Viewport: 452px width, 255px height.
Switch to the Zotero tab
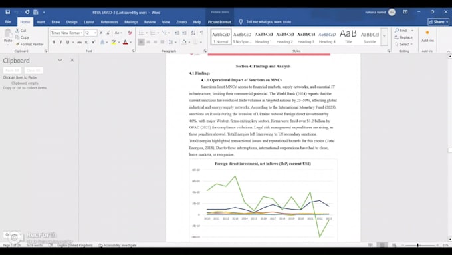point(181,22)
